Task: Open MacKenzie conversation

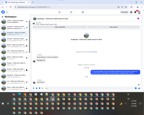Action: [14, 76]
